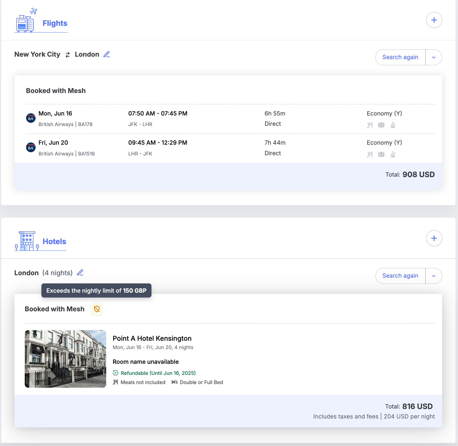Click the no-meal icon on the Jun 20 flight
Image resolution: width=458 pixels, height=446 pixels.
[370, 154]
